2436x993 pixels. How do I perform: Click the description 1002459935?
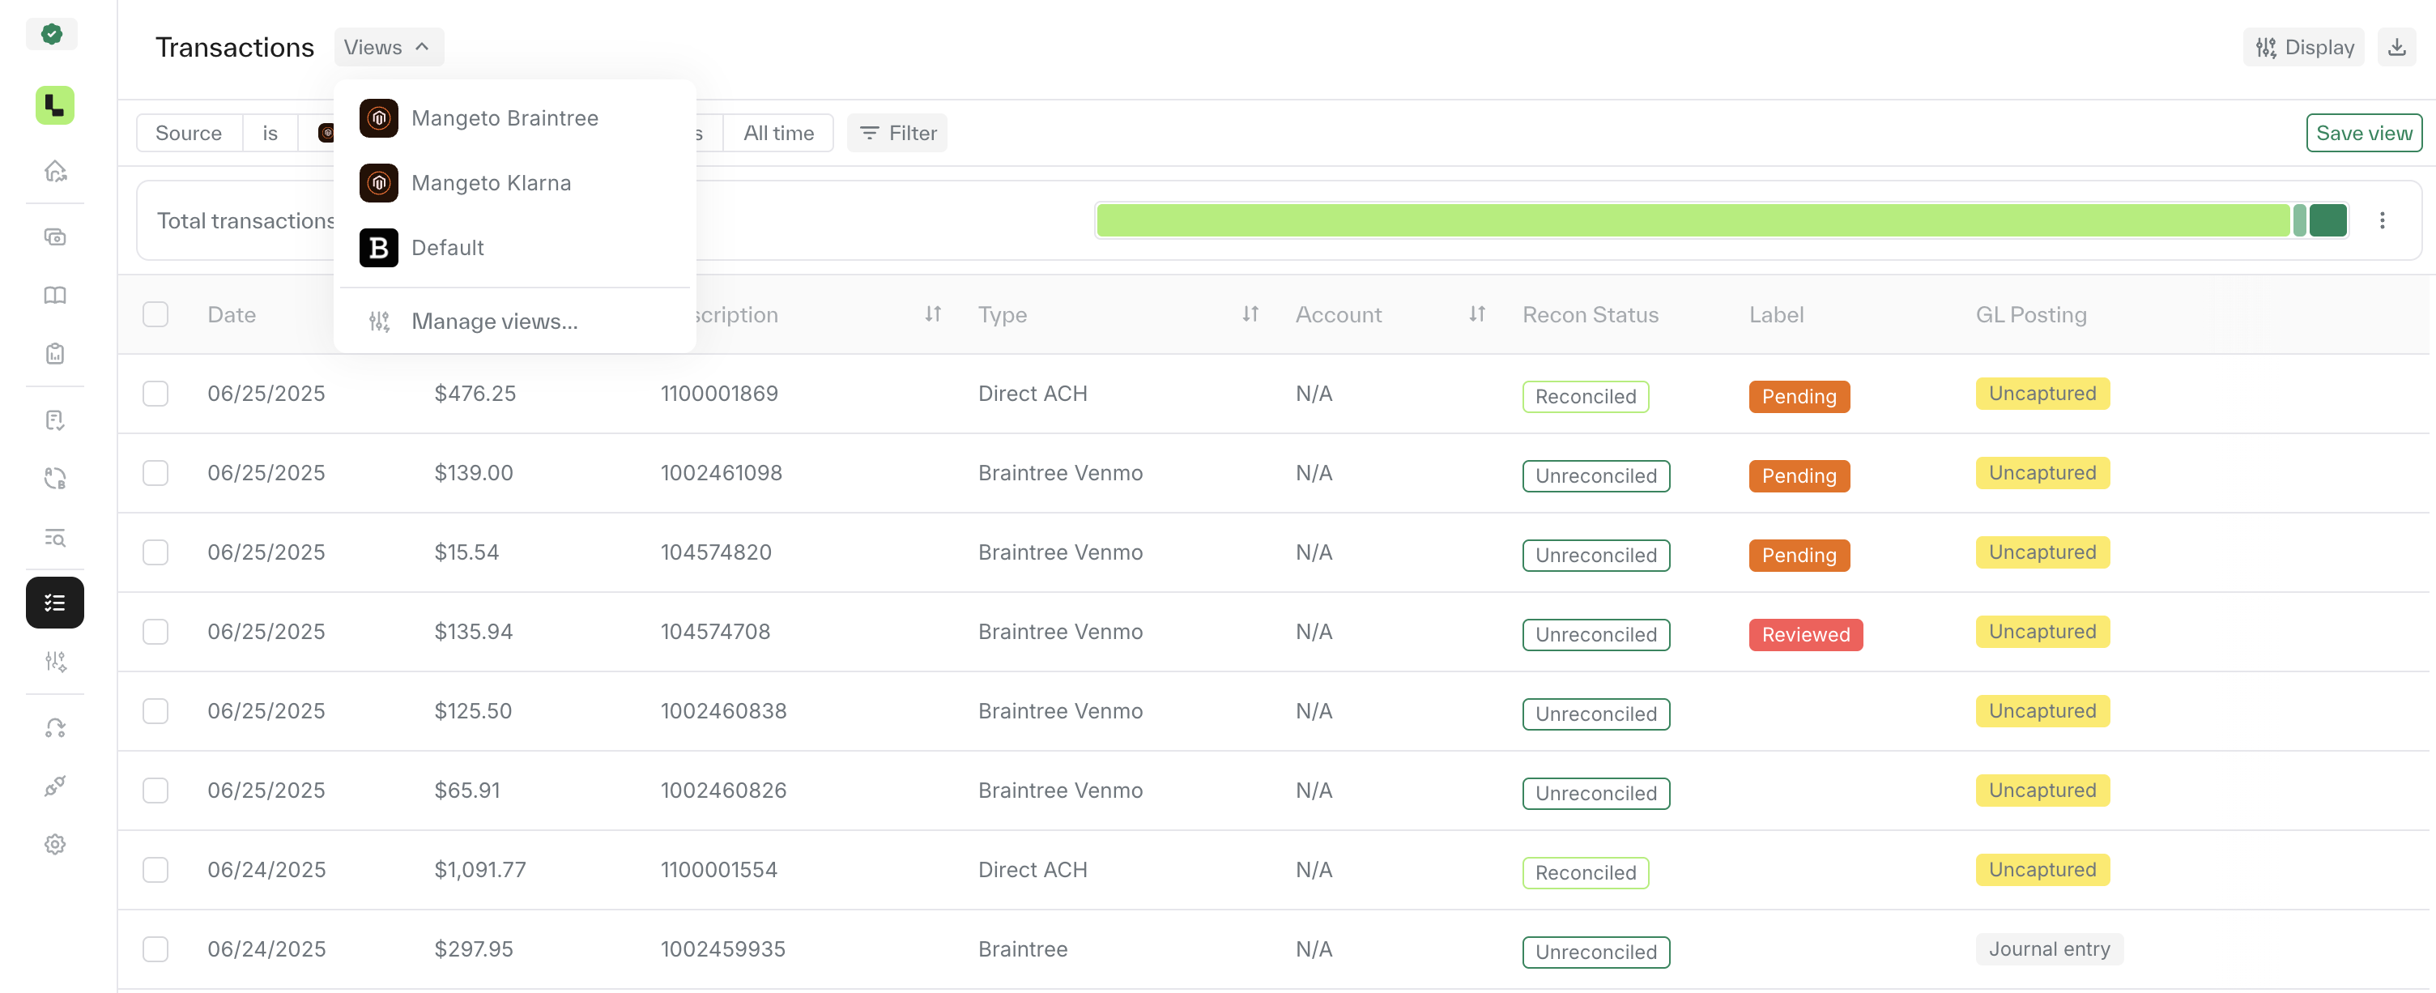(722, 949)
